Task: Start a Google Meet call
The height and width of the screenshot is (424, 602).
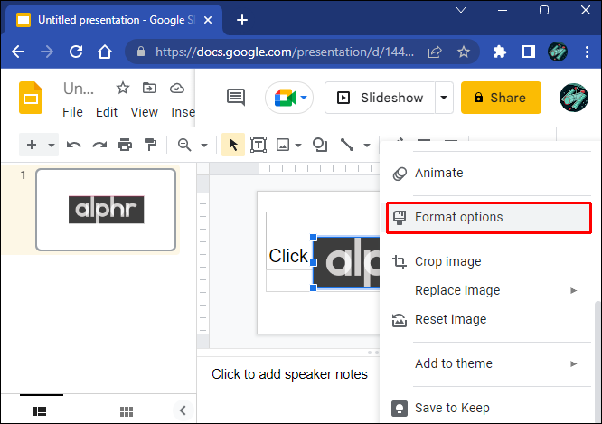Action: coord(289,98)
